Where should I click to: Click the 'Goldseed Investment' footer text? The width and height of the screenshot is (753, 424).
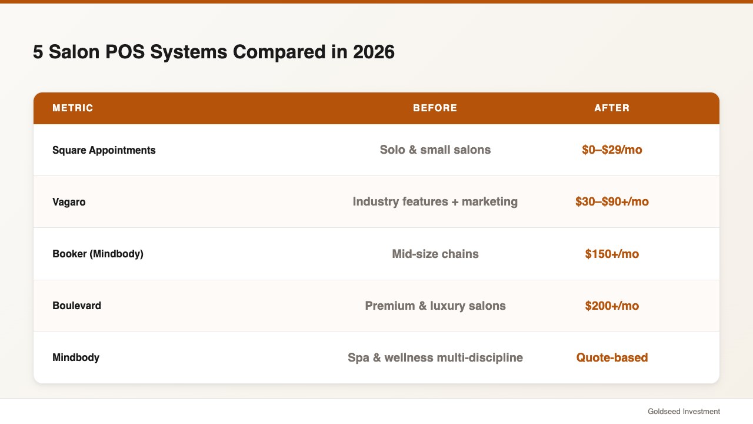click(684, 412)
